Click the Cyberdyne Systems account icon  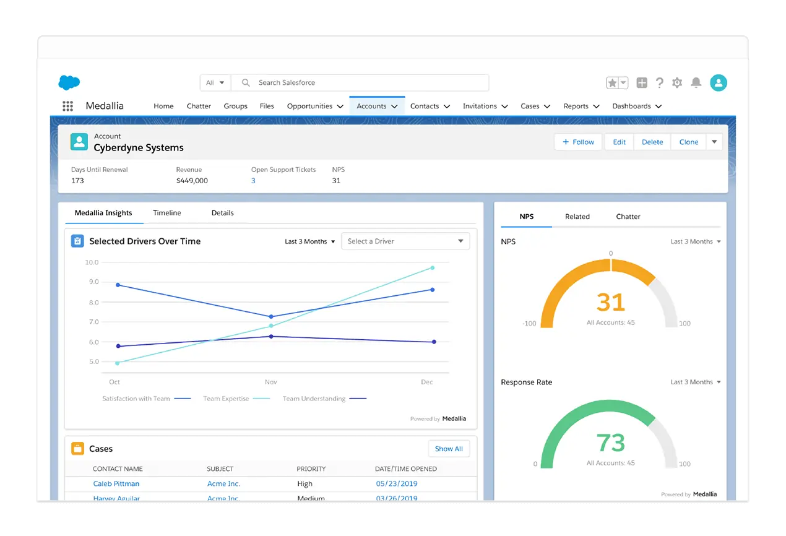(x=79, y=142)
